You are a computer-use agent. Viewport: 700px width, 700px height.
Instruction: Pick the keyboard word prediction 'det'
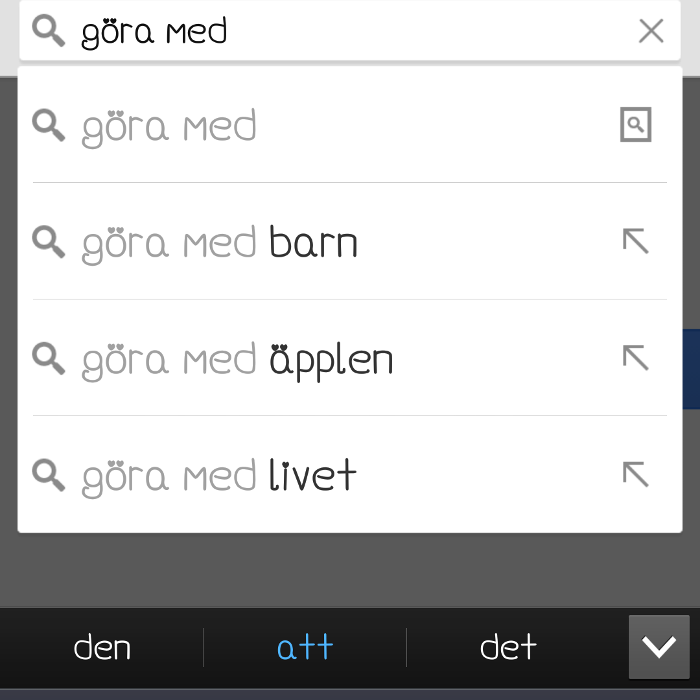tap(508, 647)
